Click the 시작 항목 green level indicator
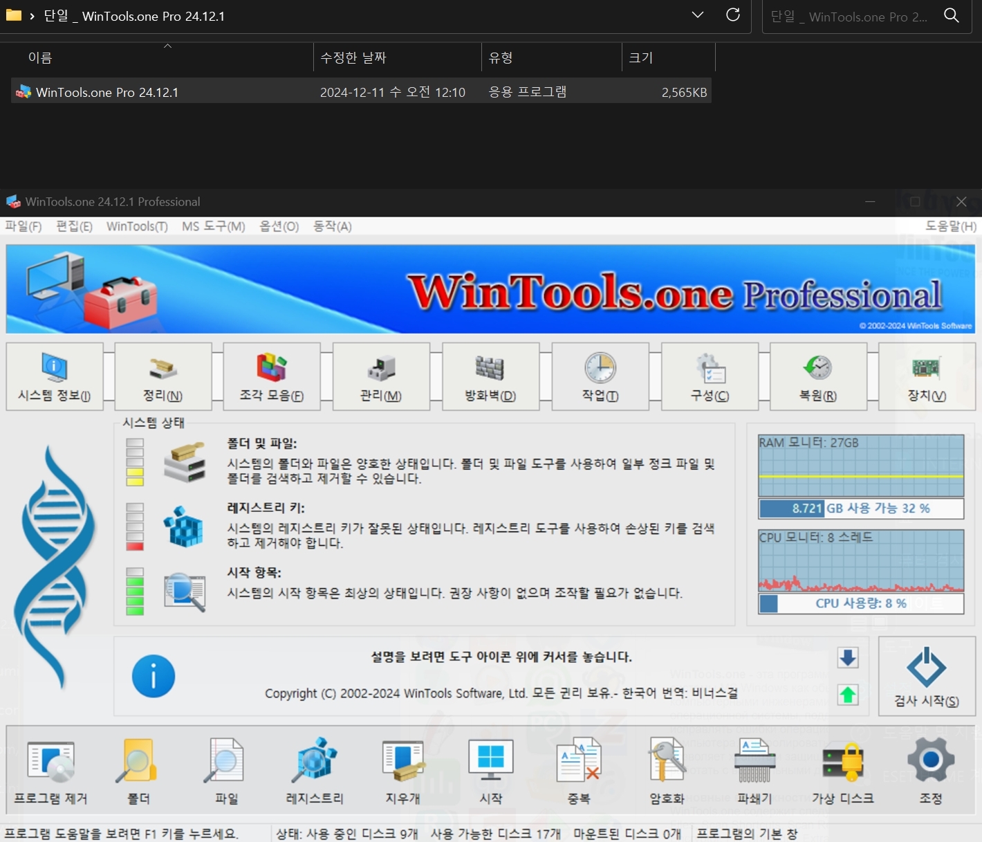 click(135, 592)
